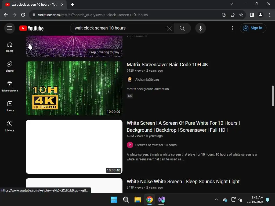This screenshot has height=206, width=275.
Task: Open White Screen Pure White 10 Hours title
Action: point(183,127)
